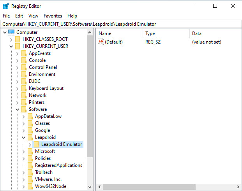Image resolution: width=242 pixels, height=191 pixels.
Task: Click the values pane horizontal scrollbar thumb
Action: point(149,187)
